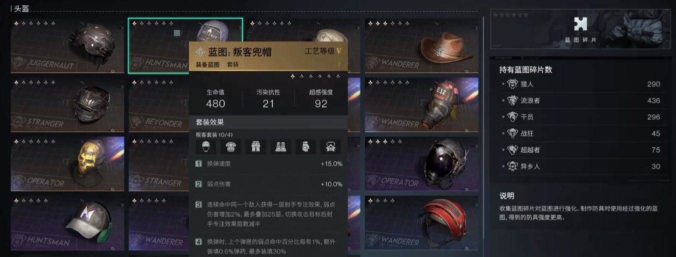Open the 装备蓝图 tag in tooltip
Screen dimensions: 676x257
207,64
